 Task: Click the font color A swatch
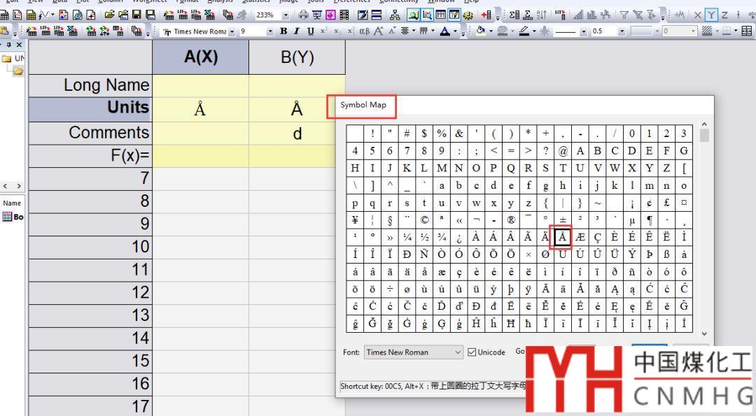click(445, 31)
